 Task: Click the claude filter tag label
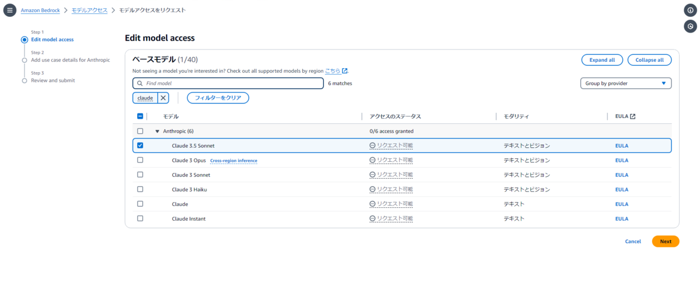(x=145, y=98)
